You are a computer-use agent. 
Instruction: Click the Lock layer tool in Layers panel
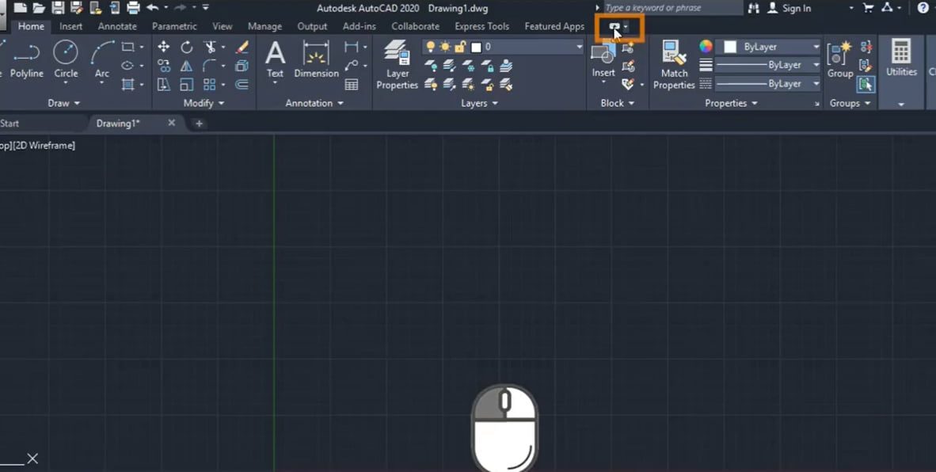(x=488, y=66)
